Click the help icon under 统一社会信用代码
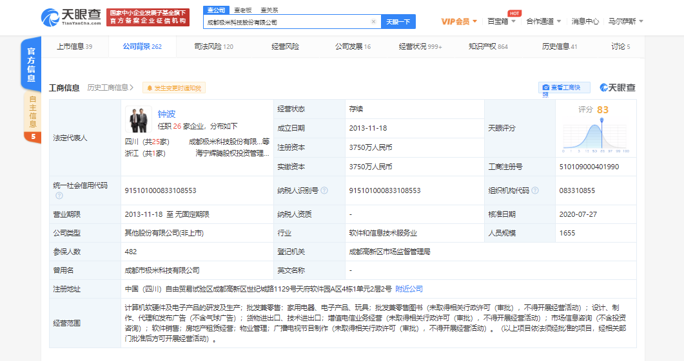This screenshot has width=684, height=361. tap(59, 196)
